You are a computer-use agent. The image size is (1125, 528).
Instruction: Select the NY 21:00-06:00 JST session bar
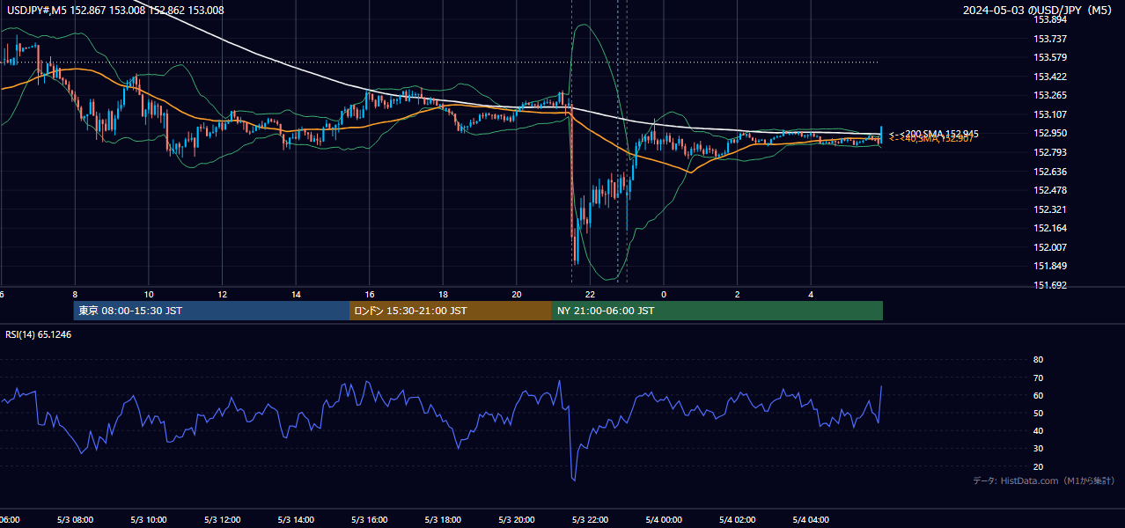[x=717, y=311]
